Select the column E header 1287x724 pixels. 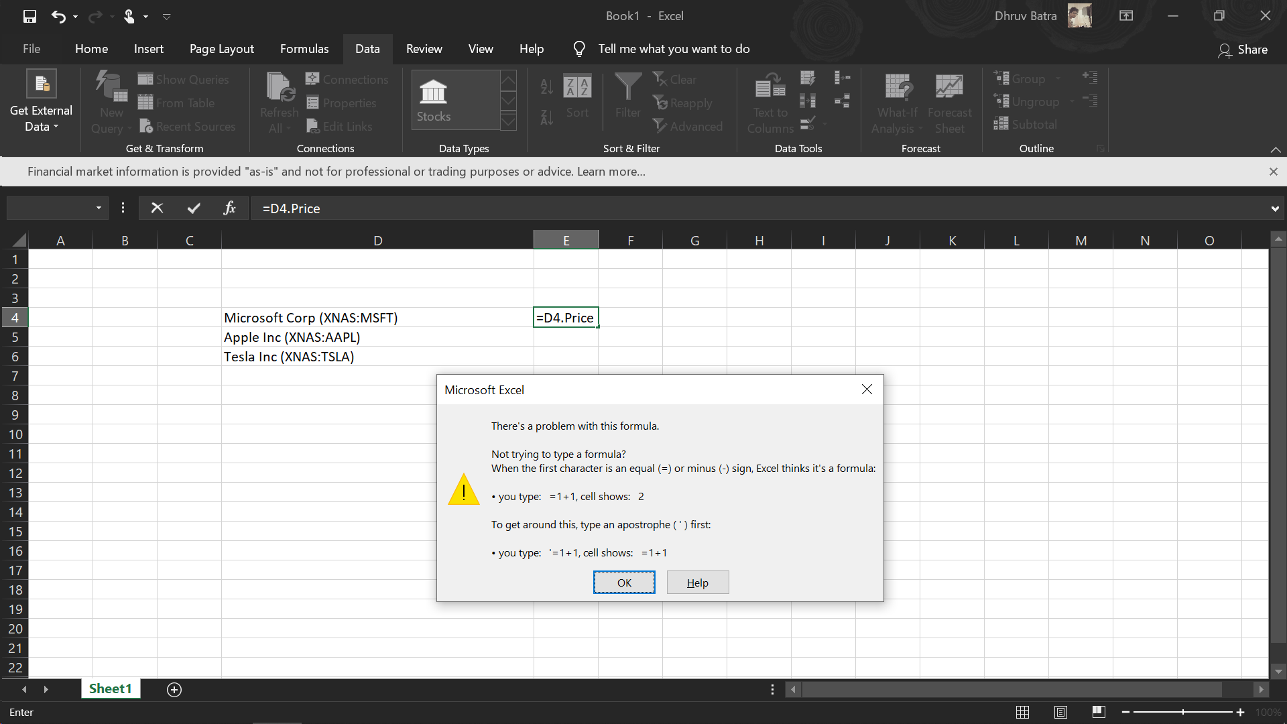[x=566, y=241]
